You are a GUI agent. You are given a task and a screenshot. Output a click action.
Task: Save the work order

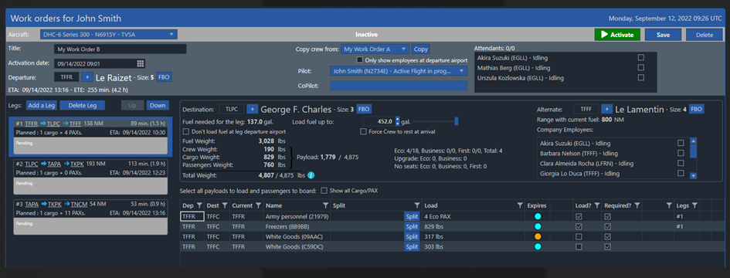pos(663,35)
